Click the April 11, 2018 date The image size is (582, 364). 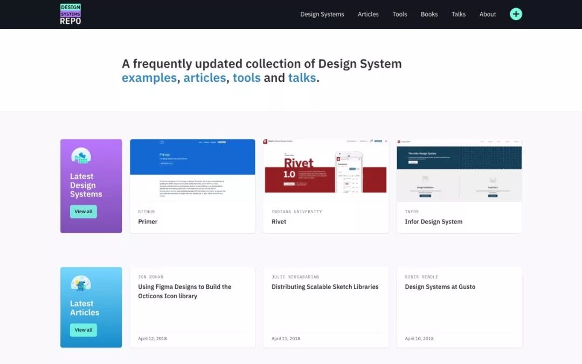coord(286,338)
